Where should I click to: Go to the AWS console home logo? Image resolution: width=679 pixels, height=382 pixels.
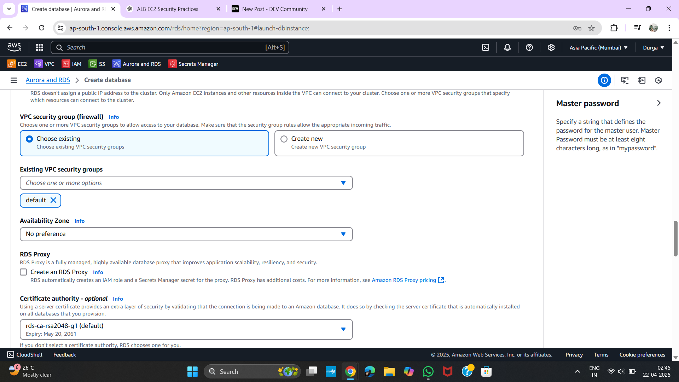click(x=14, y=47)
